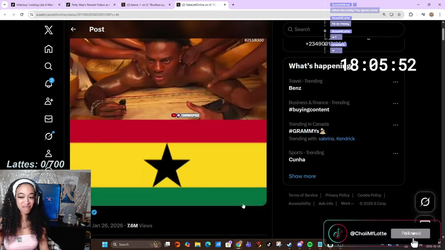Open Ads info footer link
The height and width of the screenshot is (250, 445).
326,203
